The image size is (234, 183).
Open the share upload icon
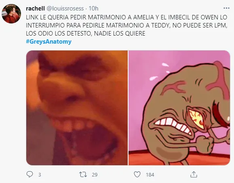tap(194, 174)
